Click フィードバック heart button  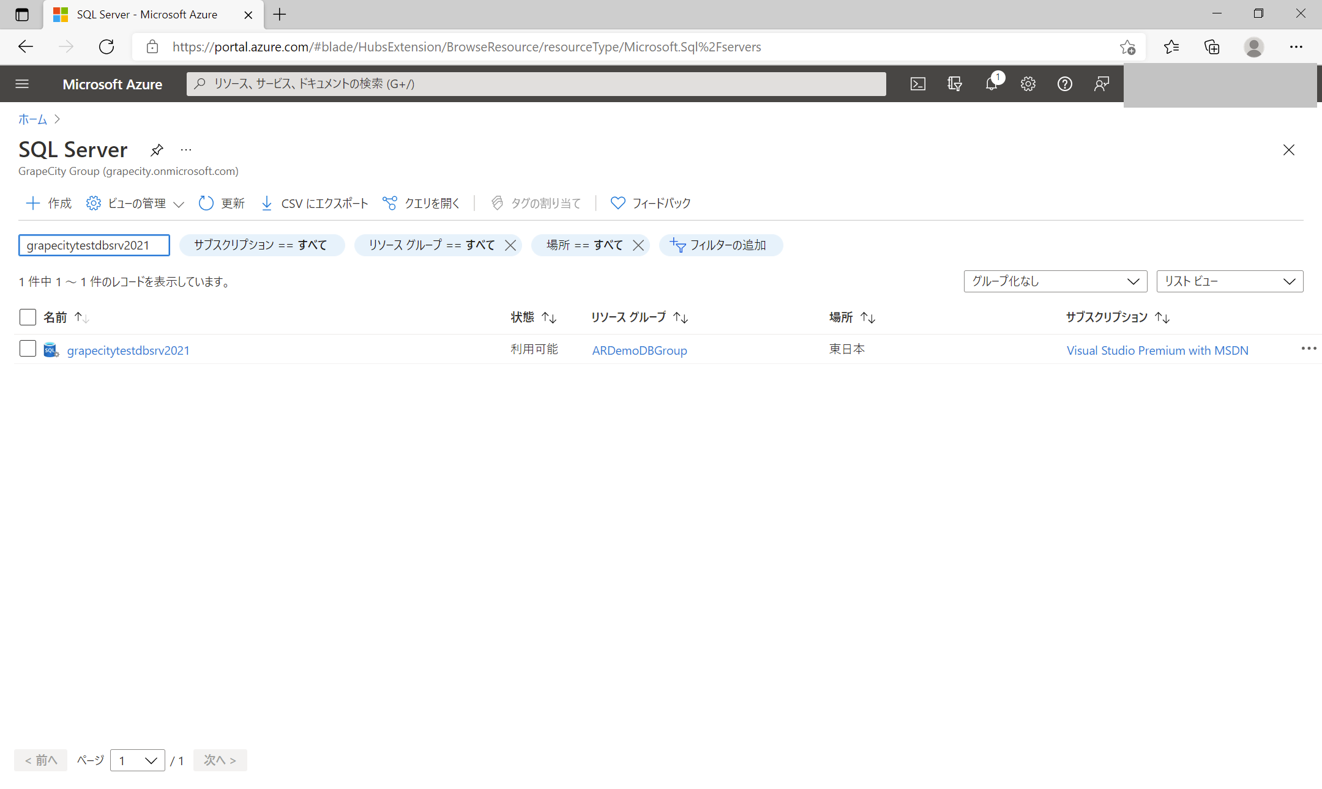click(651, 203)
